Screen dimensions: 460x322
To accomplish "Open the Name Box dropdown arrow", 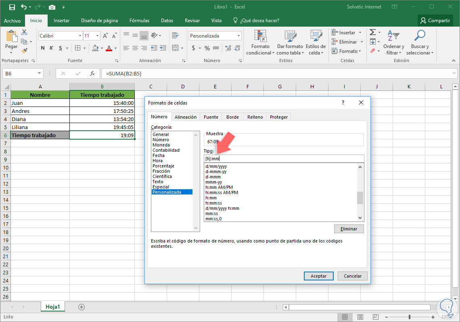I will (x=39, y=73).
